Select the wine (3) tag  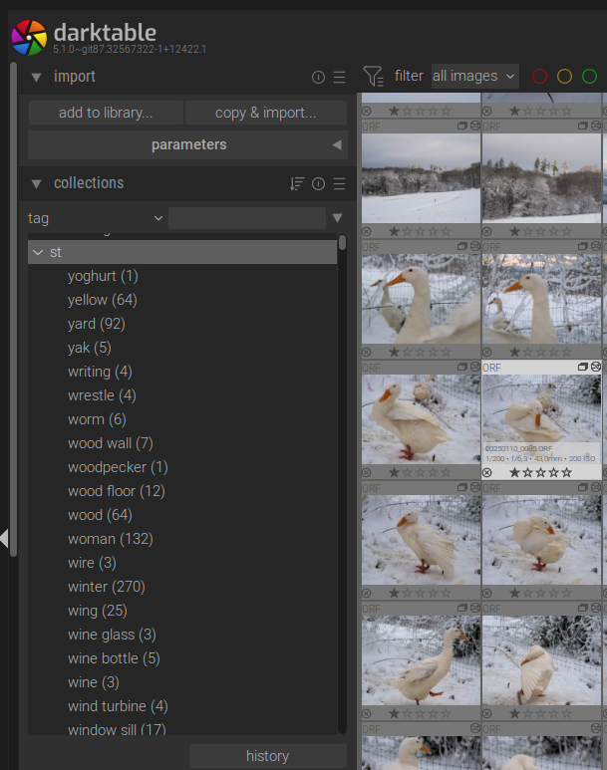click(94, 682)
